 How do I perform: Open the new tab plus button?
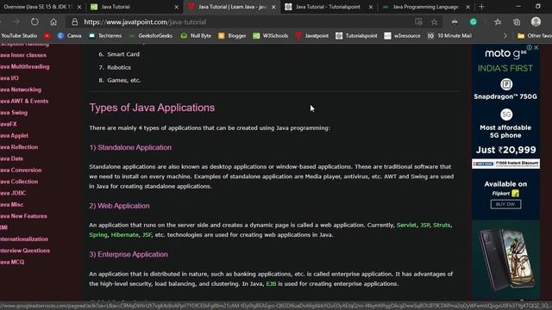481,7
